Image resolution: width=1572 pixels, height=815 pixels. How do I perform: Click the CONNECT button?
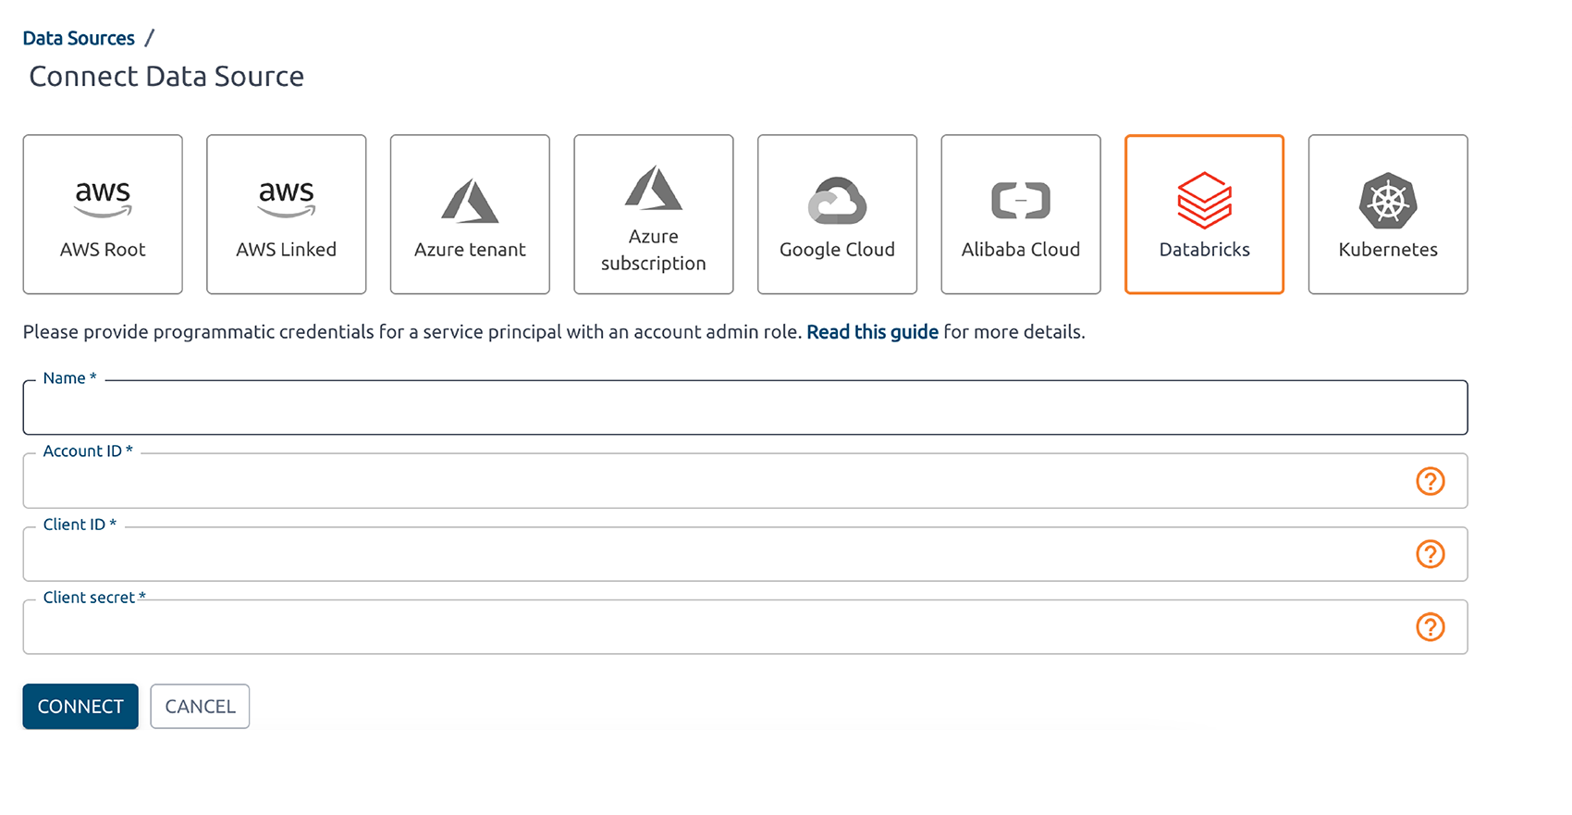pyautogui.click(x=80, y=707)
